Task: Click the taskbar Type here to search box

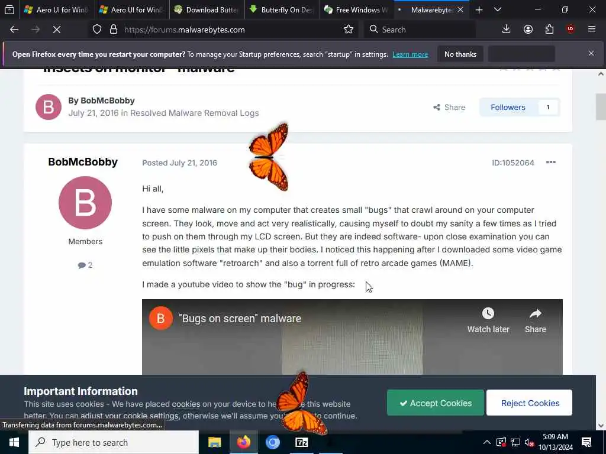Action: 114,442
